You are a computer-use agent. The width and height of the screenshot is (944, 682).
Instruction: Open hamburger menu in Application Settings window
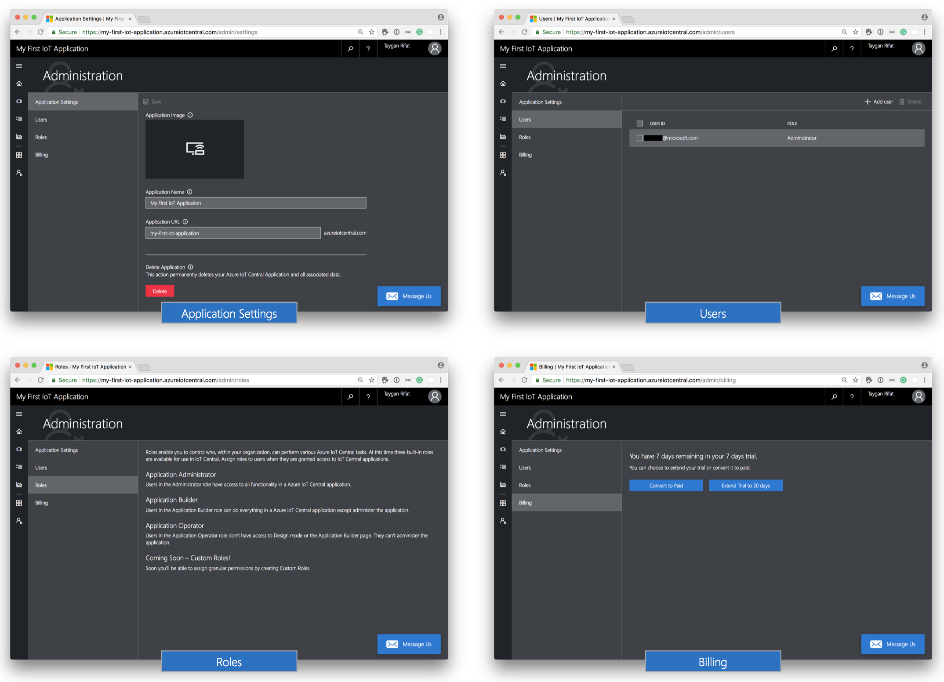click(19, 66)
